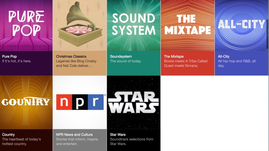This screenshot has height=151, width=269.
Task: Open the 'Pure Pop' title link
Action: pos(9,56)
